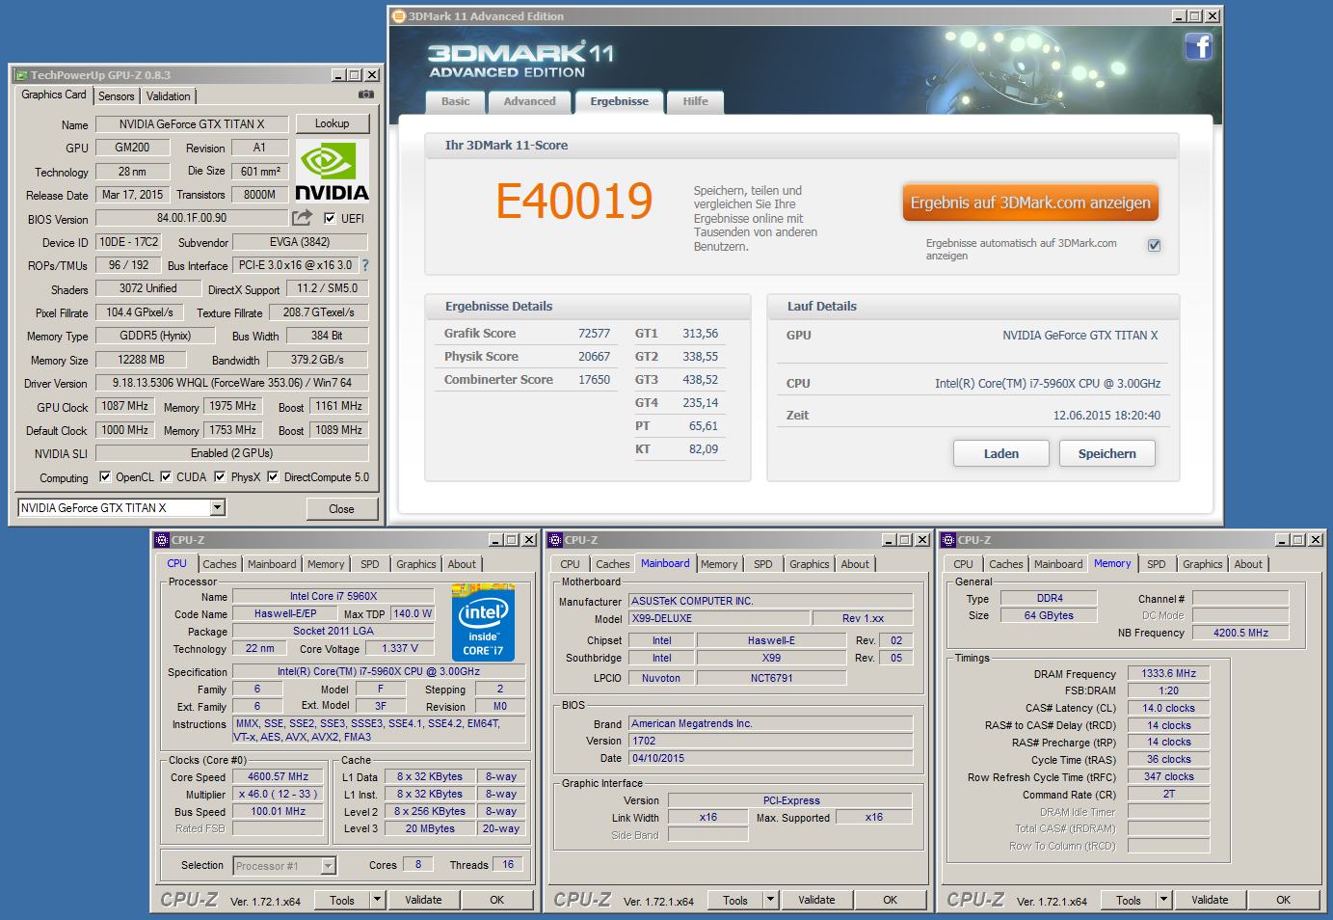This screenshot has height=920, width=1333.
Task: Click the Grafik Score value 72577
Action: [594, 334]
